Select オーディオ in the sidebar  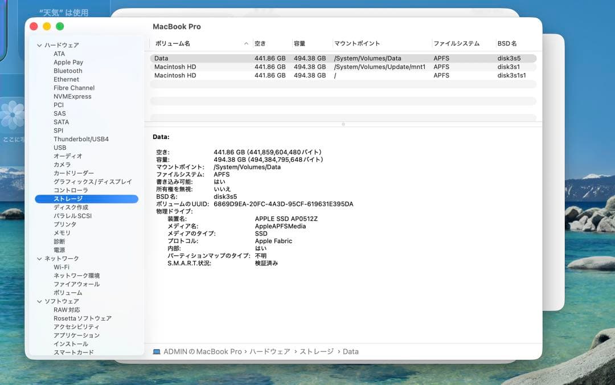point(68,156)
